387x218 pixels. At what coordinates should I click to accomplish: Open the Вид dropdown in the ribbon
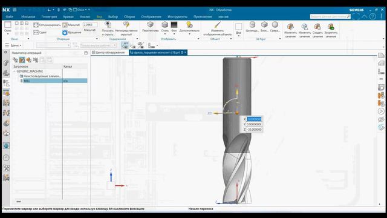238,29
